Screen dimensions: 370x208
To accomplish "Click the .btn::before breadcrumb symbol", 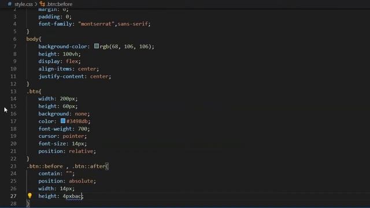I will 59,4.
